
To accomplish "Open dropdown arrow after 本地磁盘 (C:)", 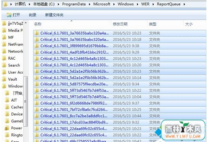I will click(x=58, y=4).
